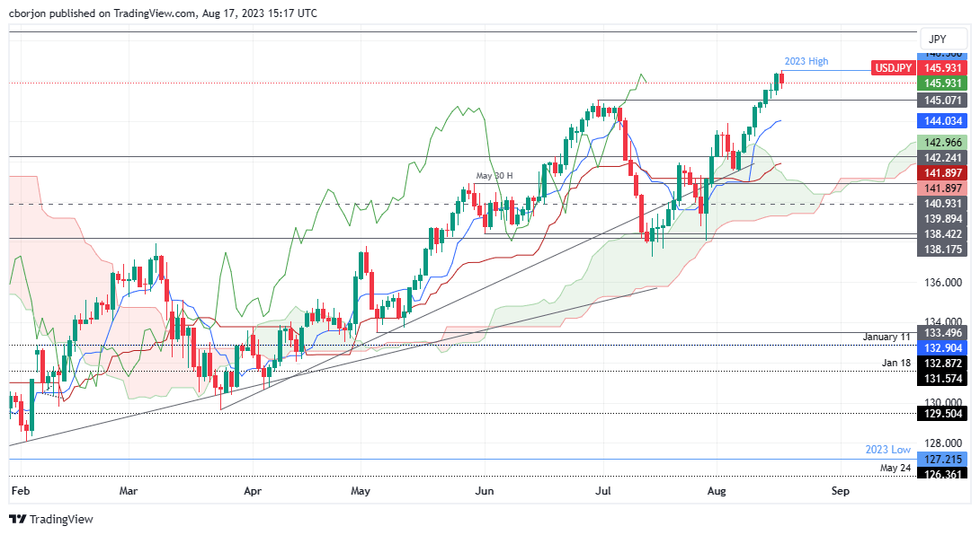Click the blue price tag 144.034
The width and height of the screenshot is (980, 535).
(x=941, y=121)
